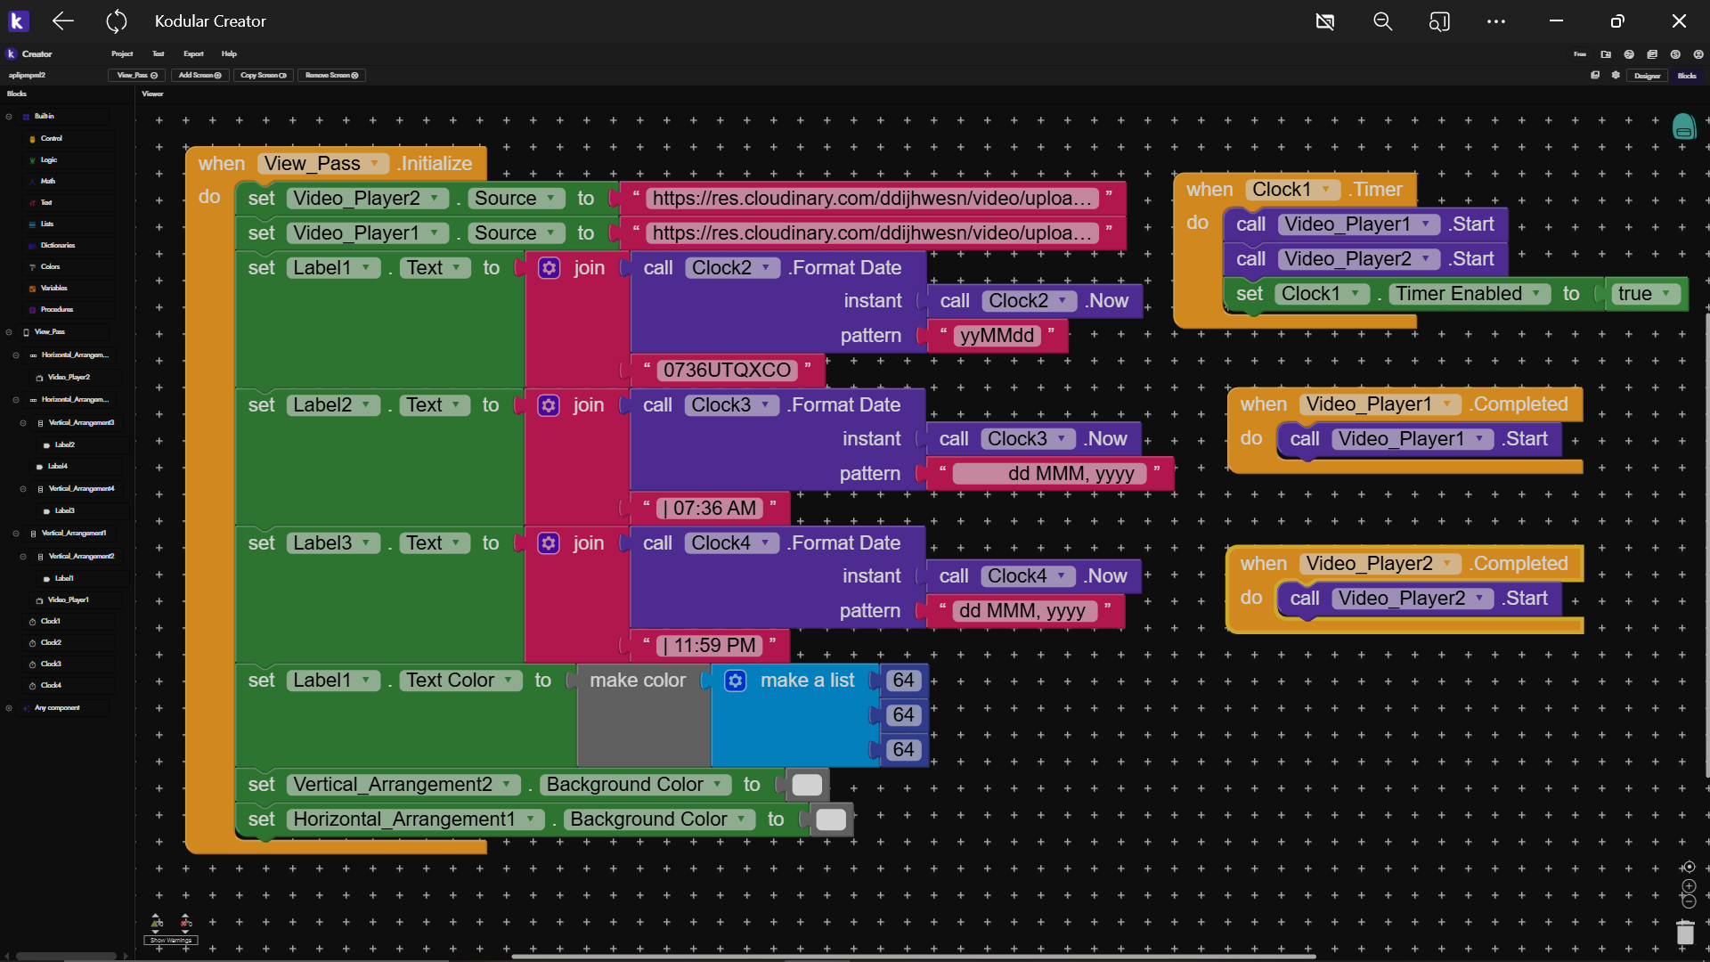1710x962 pixels.
Task: Click the make a list mutator gear
Action: (735, 681)
